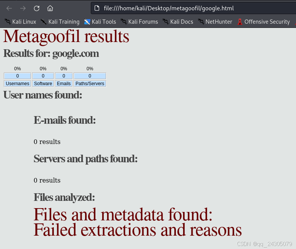Click the 'Servers and paths found:' heading
This screenshot has height=249, width=296.
pyautogui.click(x=85, y=158)
